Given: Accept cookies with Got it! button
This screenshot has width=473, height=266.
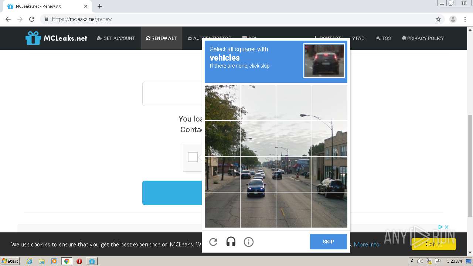Looking at the screenshot, I should coord(433,244).
